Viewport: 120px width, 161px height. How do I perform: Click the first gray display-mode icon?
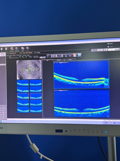click(49, 56)
